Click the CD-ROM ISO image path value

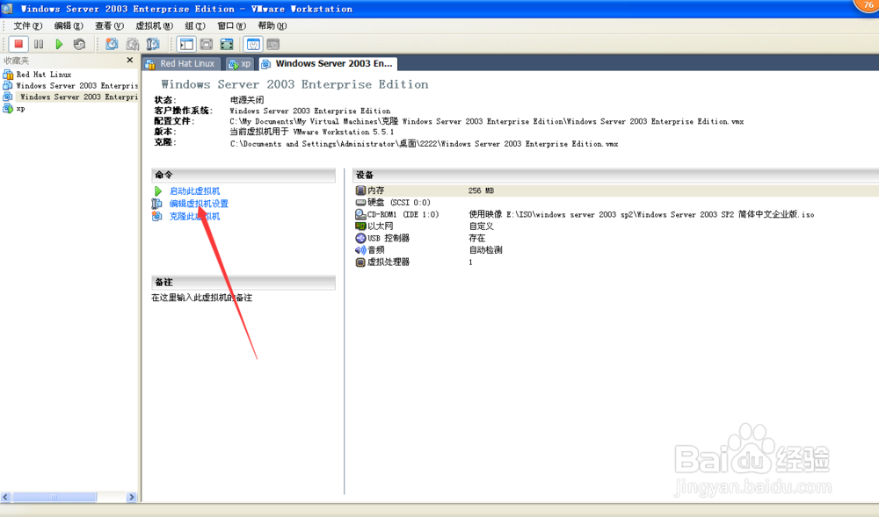tap(642, 214)
